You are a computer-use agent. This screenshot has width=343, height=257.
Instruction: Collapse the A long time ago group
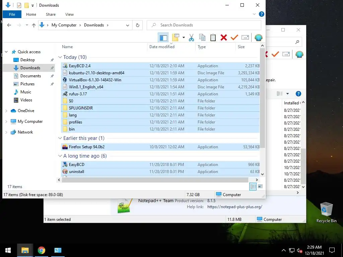tap(60, 156)
